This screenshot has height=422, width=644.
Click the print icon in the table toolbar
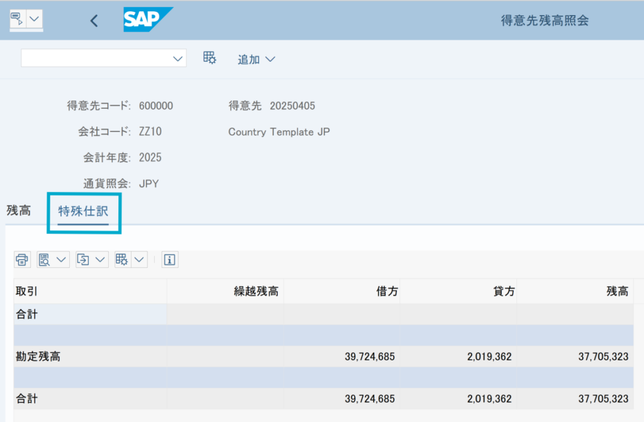[x=22, y=260]
